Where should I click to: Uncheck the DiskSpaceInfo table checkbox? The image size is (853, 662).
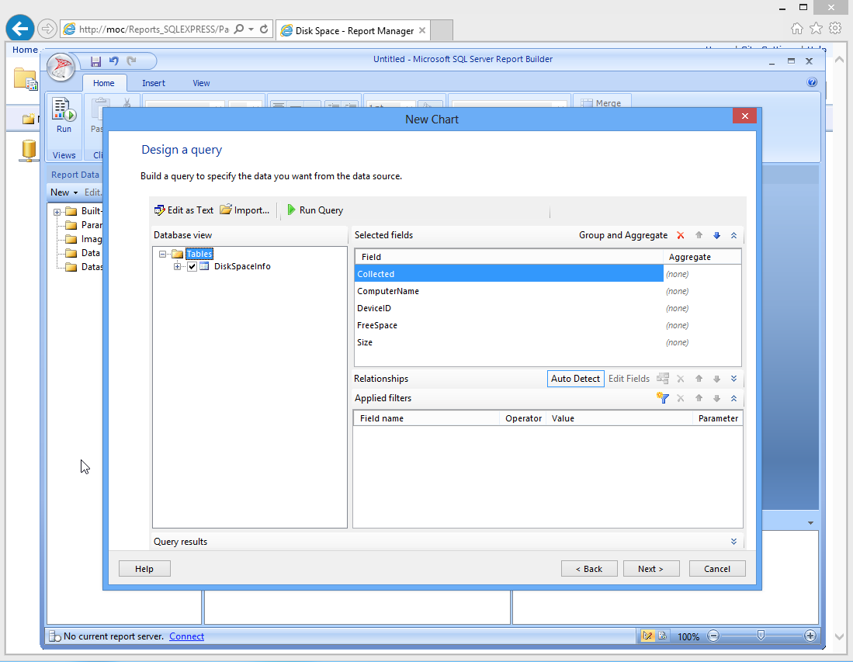coord(192,267)
